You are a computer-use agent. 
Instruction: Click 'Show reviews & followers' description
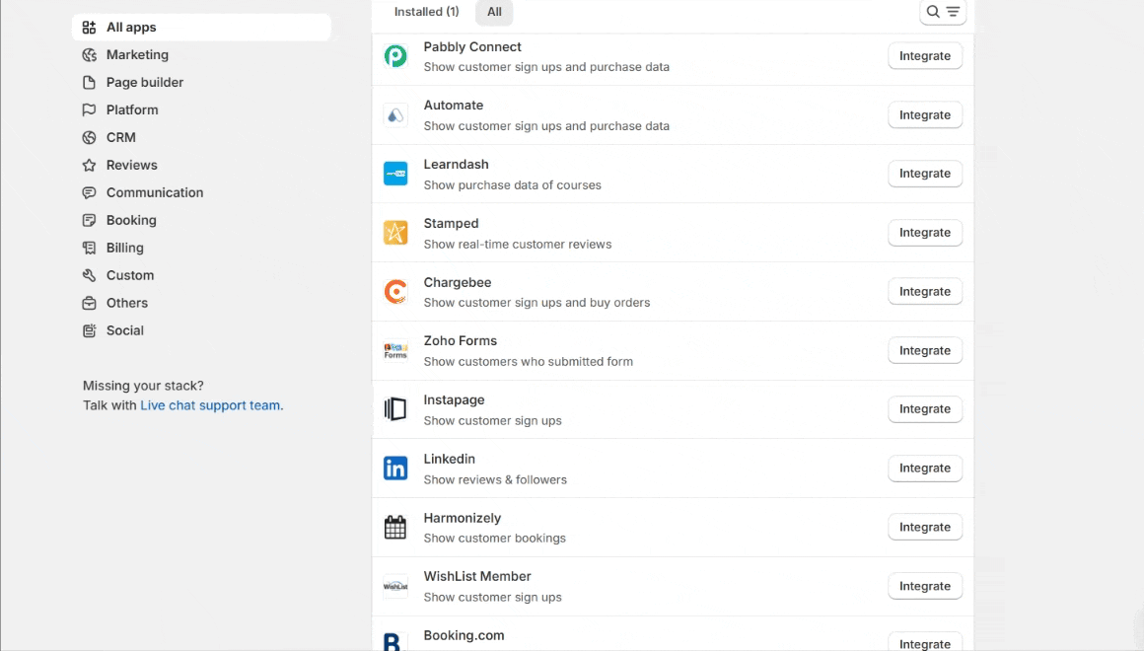[x=495, y=480]
